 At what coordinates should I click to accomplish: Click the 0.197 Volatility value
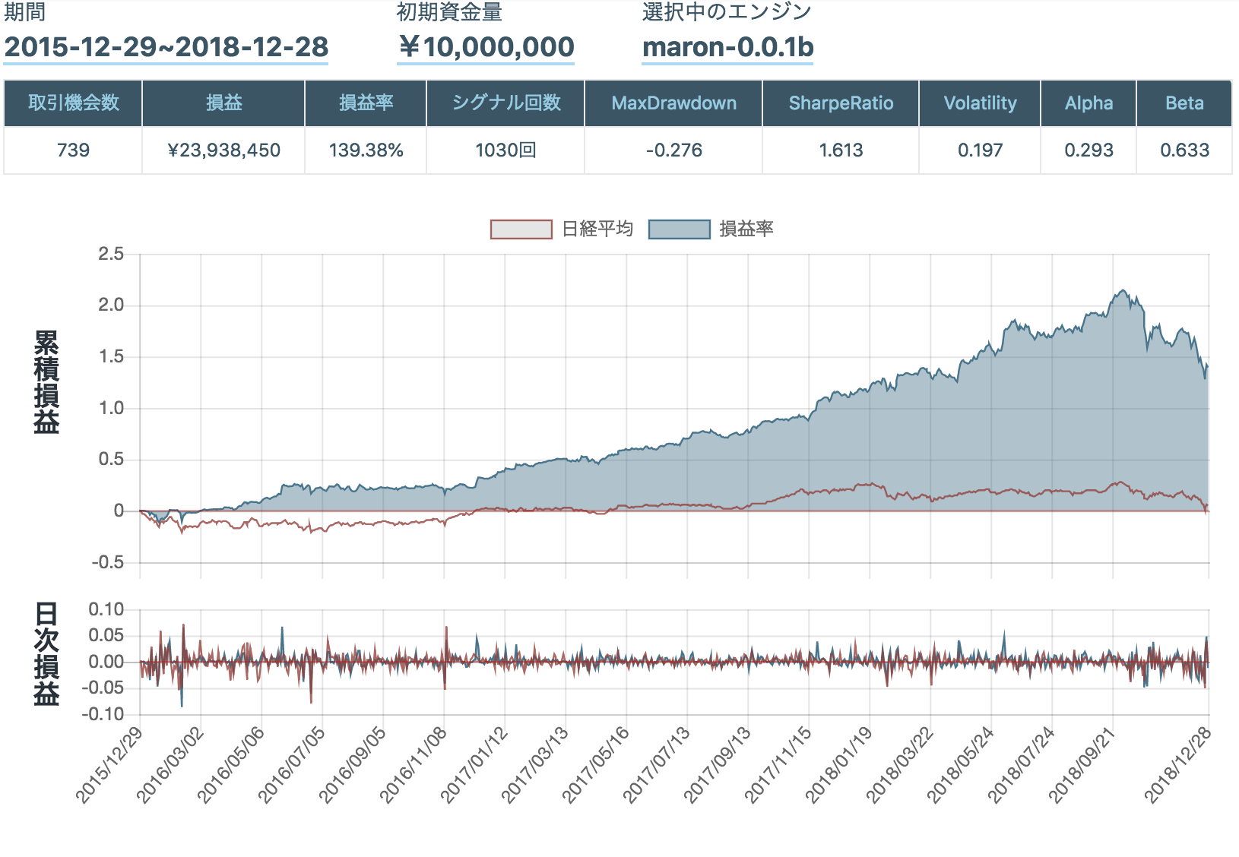click(980, 150)
